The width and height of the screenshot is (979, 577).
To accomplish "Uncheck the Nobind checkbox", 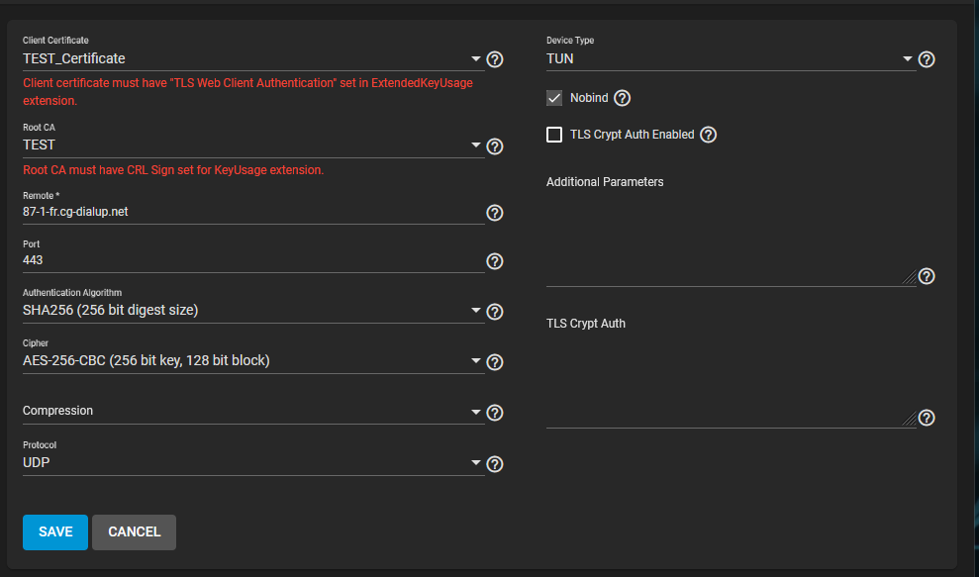I will (x=553, y=98).
